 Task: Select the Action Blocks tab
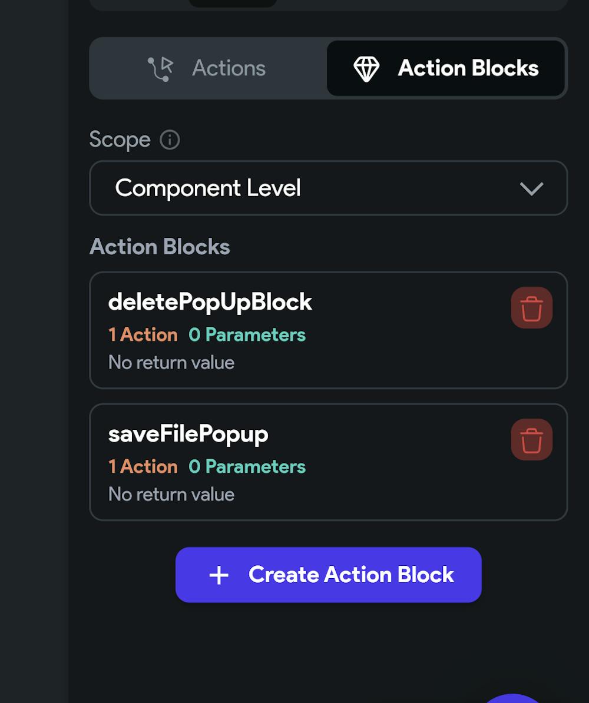[446, 68]
